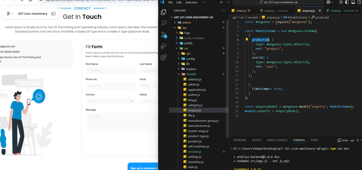The width and height of the screenshot is (362, 170).
Task: Open the Extensions view in activity bar
Action: click(x=164, y=57)
